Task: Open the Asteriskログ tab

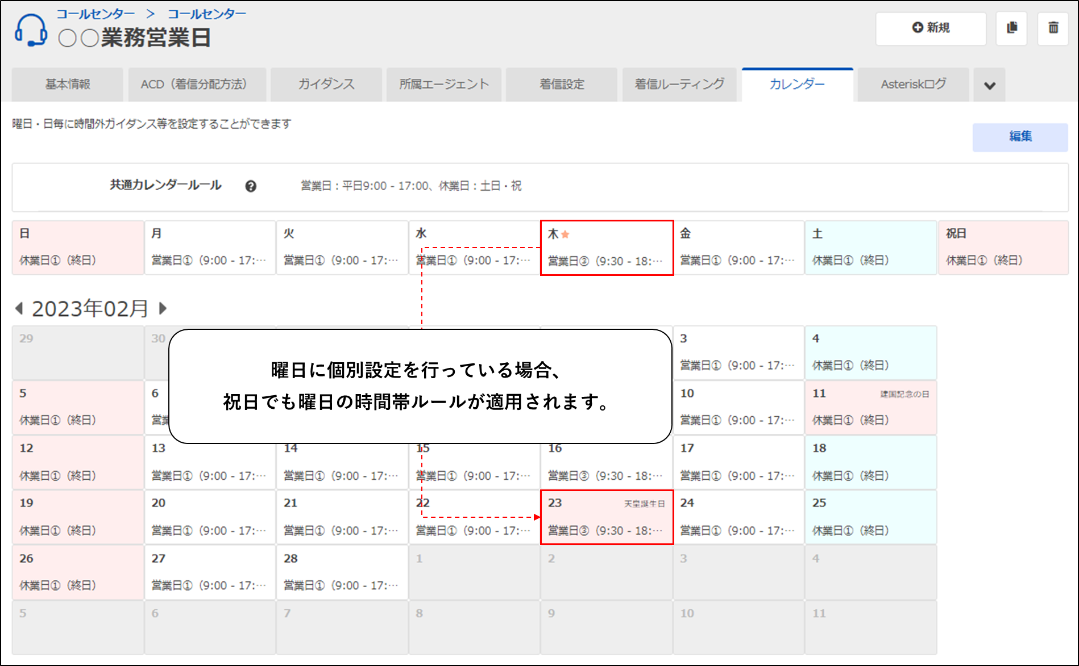Action: pos(913,85)
